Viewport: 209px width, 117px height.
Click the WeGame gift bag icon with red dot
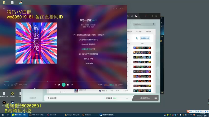pos(128,16)
